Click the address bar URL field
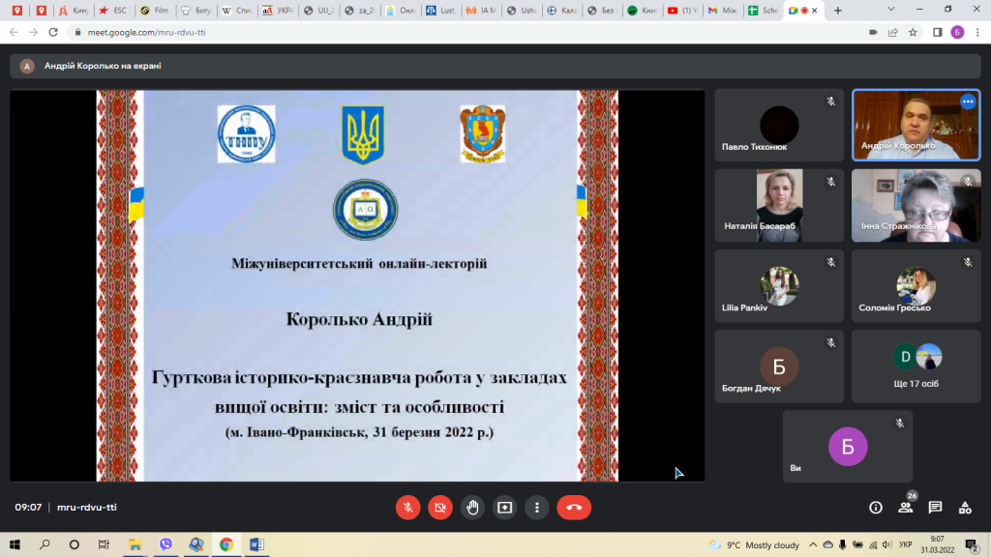 387,31
